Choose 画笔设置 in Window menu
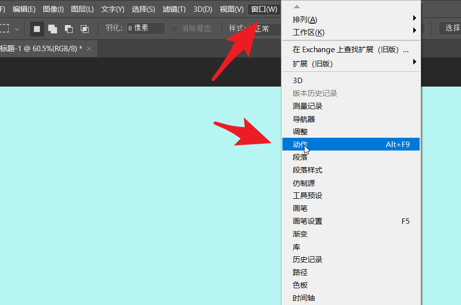This screenshot has width=461, height=305. (x=351, y=221)
